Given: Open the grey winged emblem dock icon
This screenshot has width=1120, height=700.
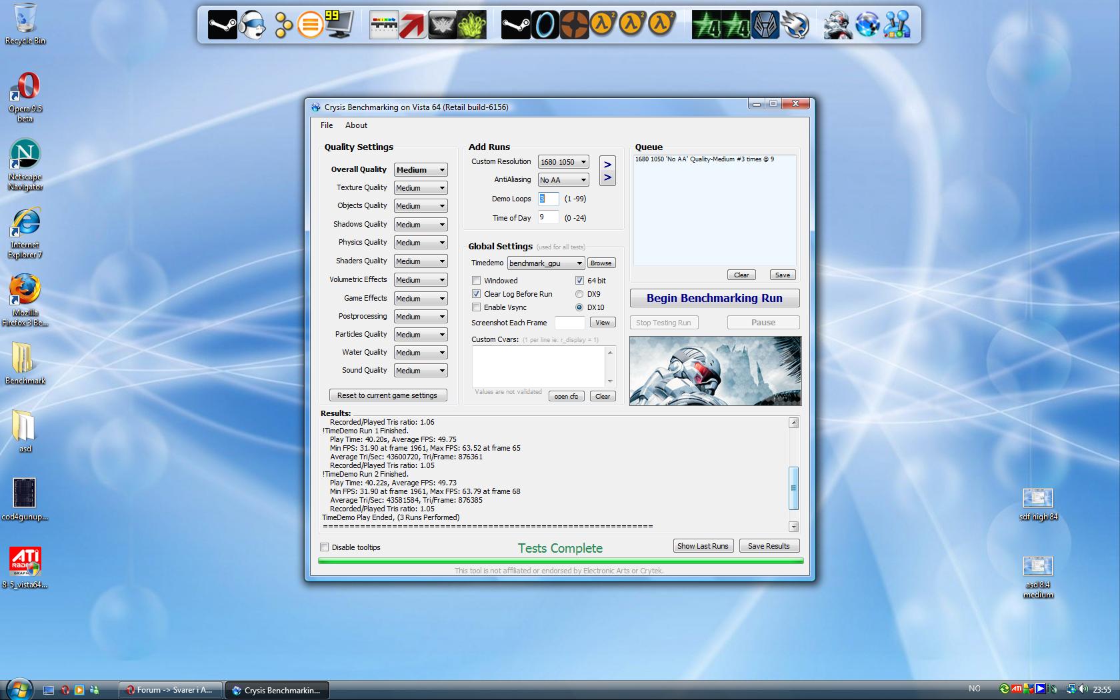Looking at the screenshot, I should click(442, 25).
